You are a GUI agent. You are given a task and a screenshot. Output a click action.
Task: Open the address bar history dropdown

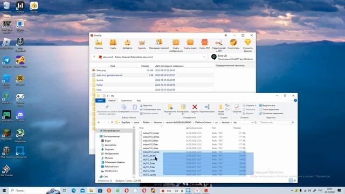252,122
